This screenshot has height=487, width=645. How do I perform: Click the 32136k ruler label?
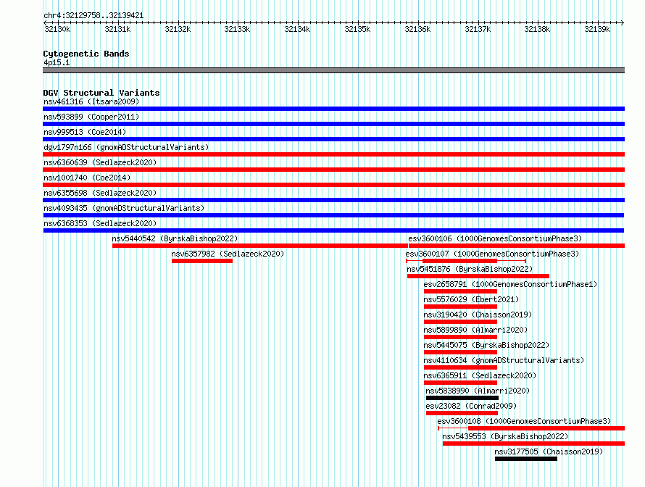417,29
